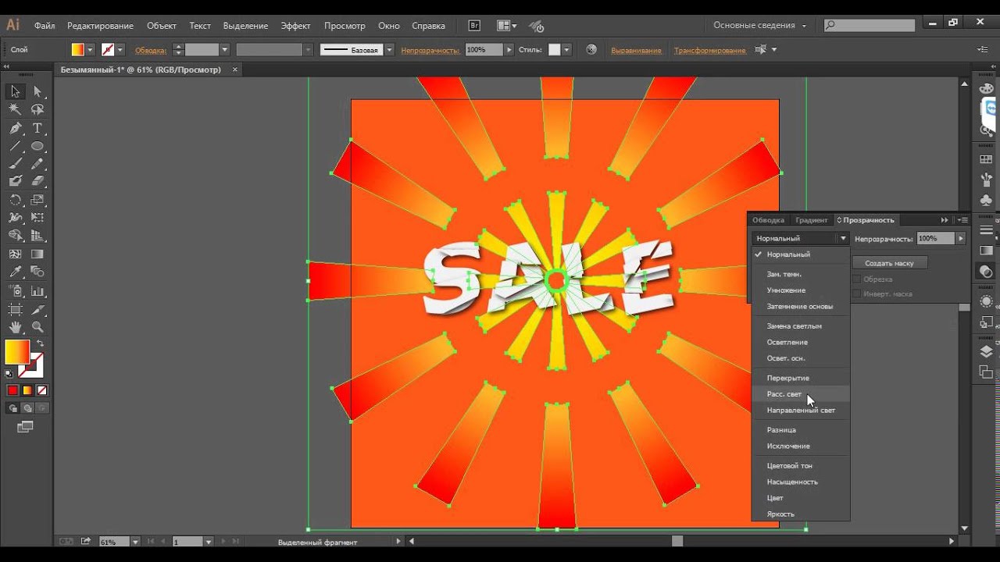Open the Adobe Bridge button
This screenshot has width=1000, height=562.
click(473, 26)
